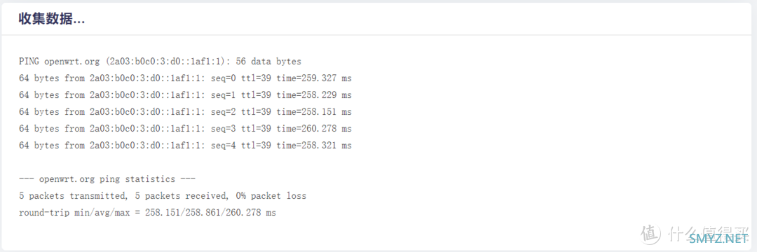Select the round-trip min/avg/max result line
The image size is (757, 252).
(x=147, y=213)
